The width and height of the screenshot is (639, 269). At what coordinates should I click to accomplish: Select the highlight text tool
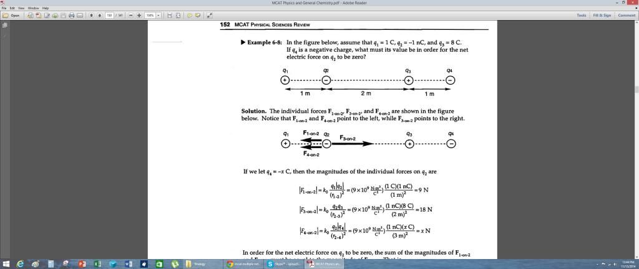tap(198, 15)
